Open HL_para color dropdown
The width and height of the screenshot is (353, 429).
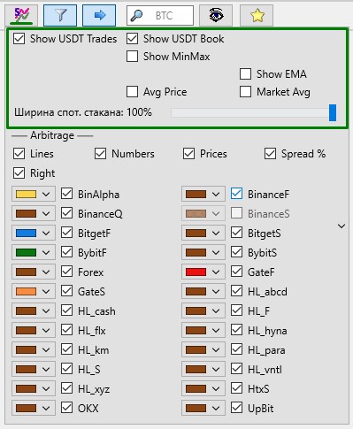pos(203,349)
